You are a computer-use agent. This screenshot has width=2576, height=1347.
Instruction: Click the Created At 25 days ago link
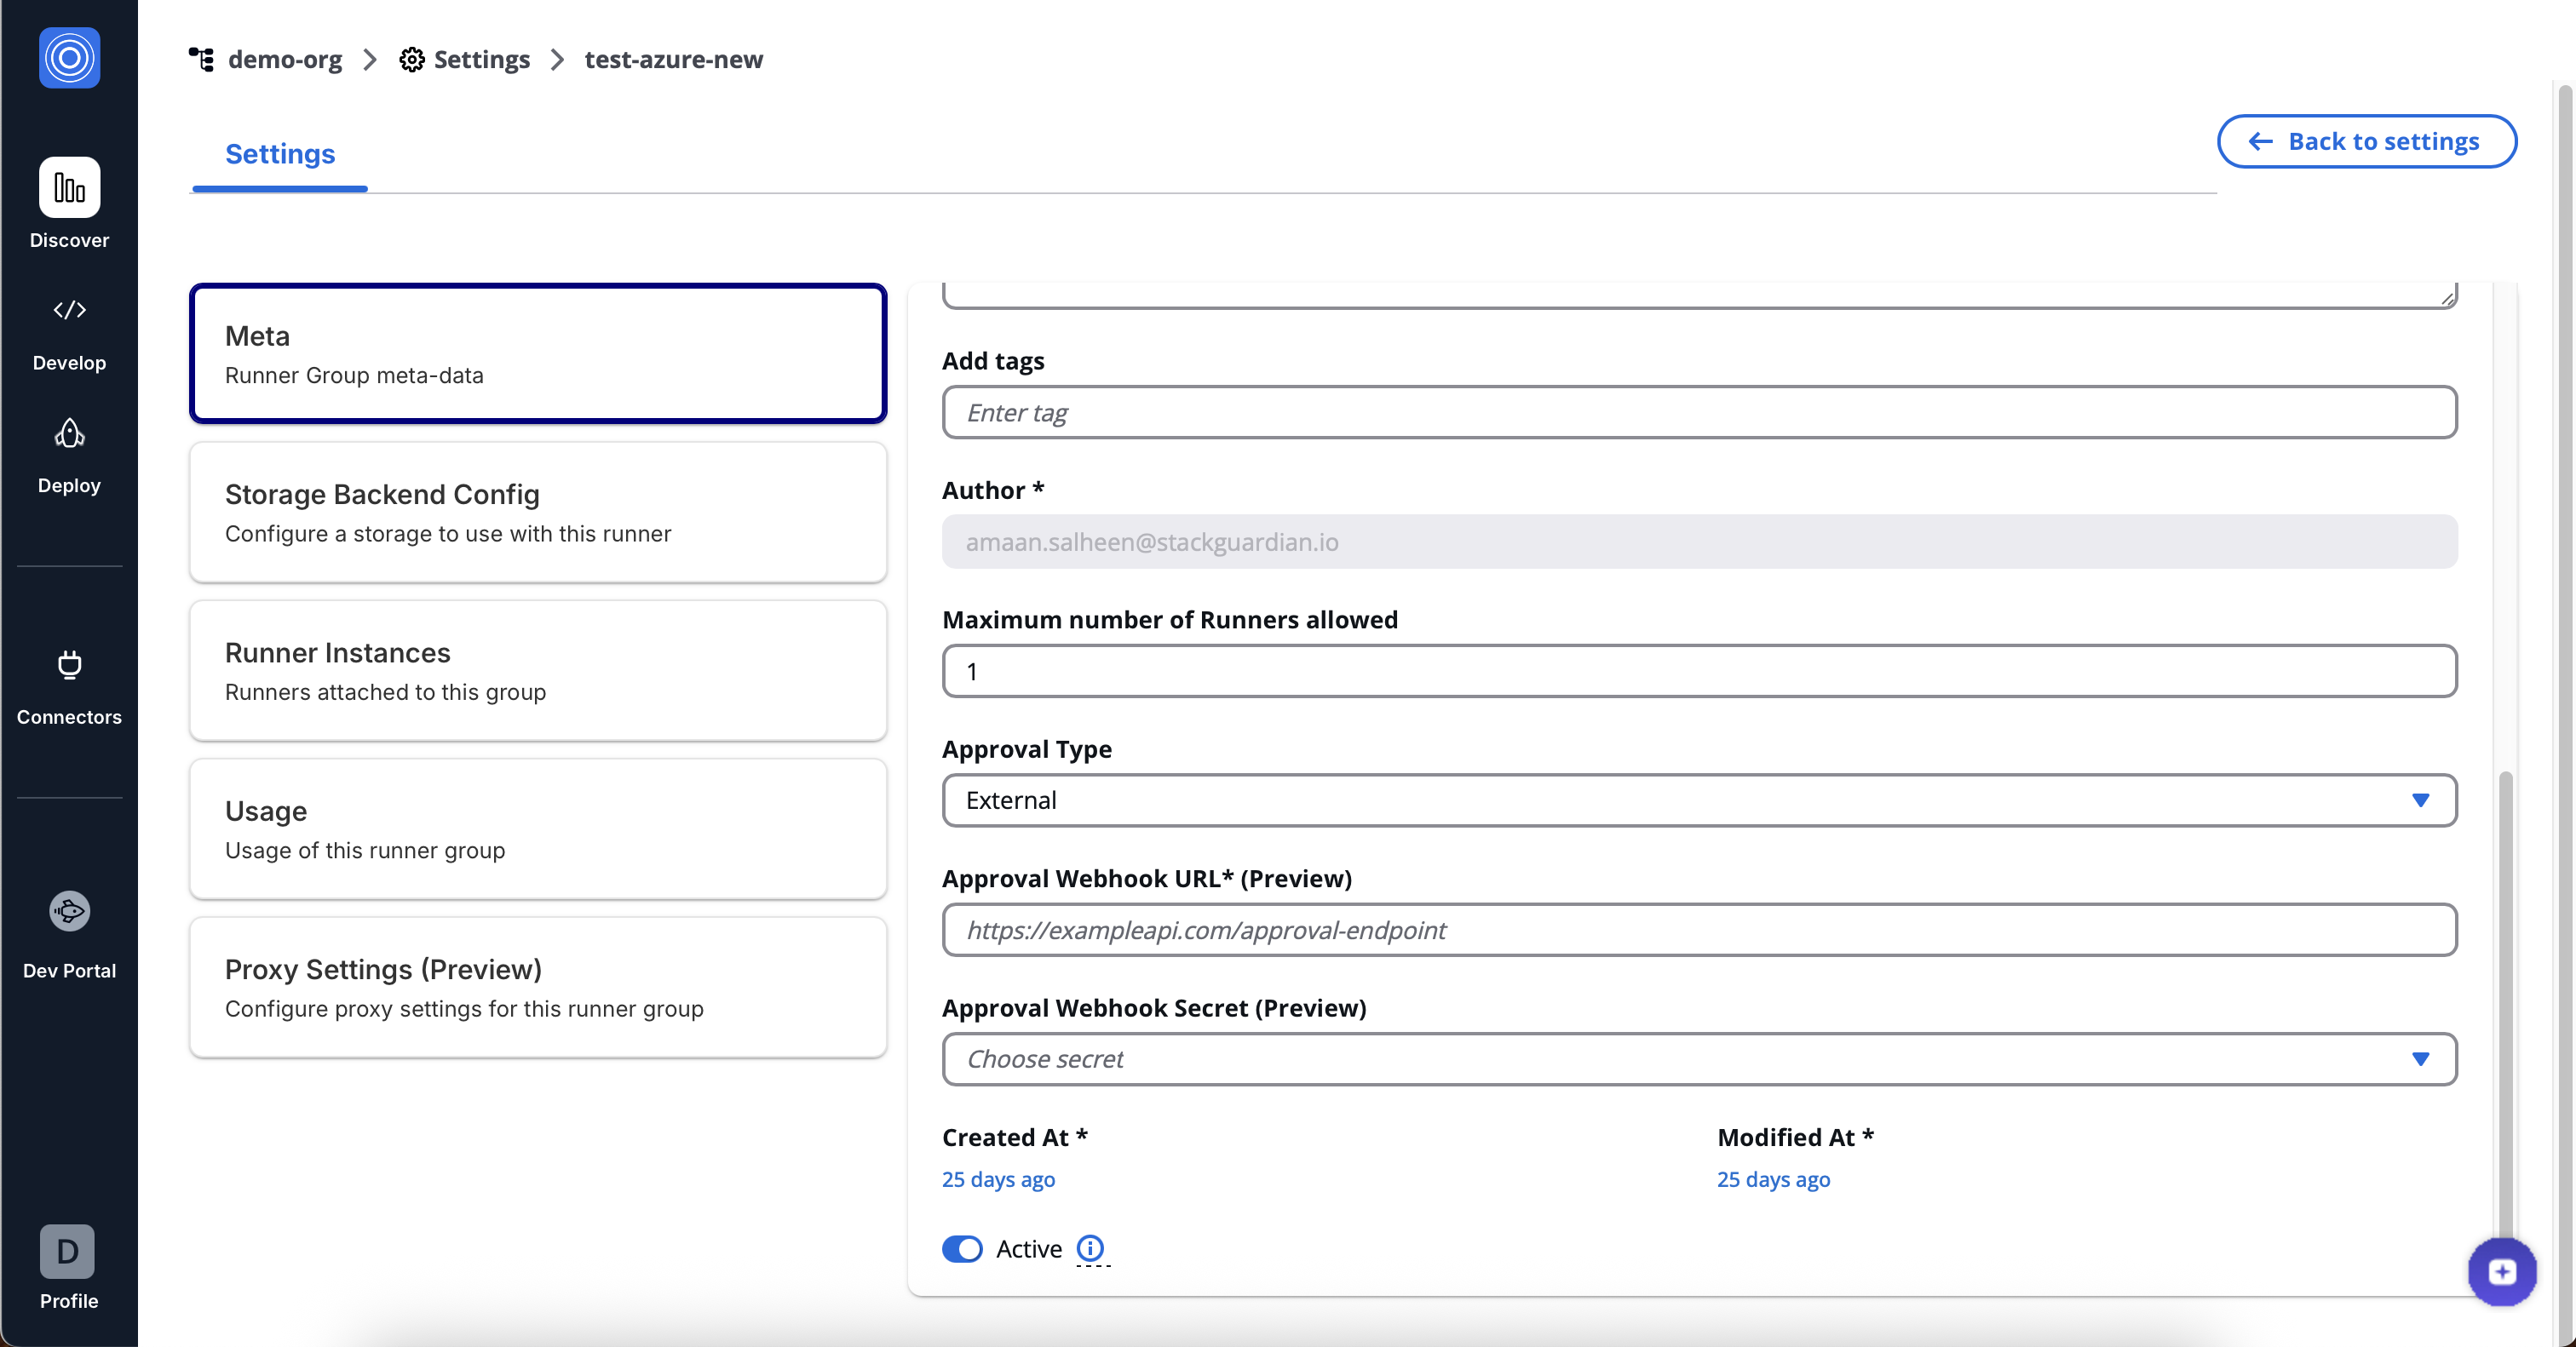997,1179
